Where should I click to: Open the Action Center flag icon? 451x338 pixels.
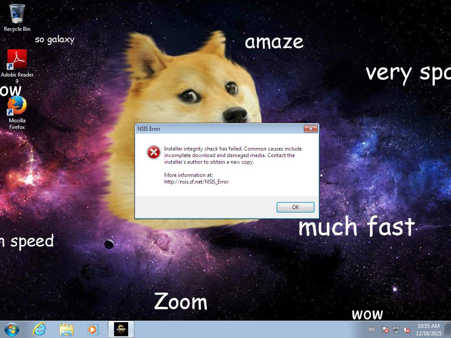[385, 330]
